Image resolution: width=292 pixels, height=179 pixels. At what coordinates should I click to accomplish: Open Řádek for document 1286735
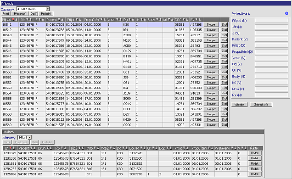(255, 169)
